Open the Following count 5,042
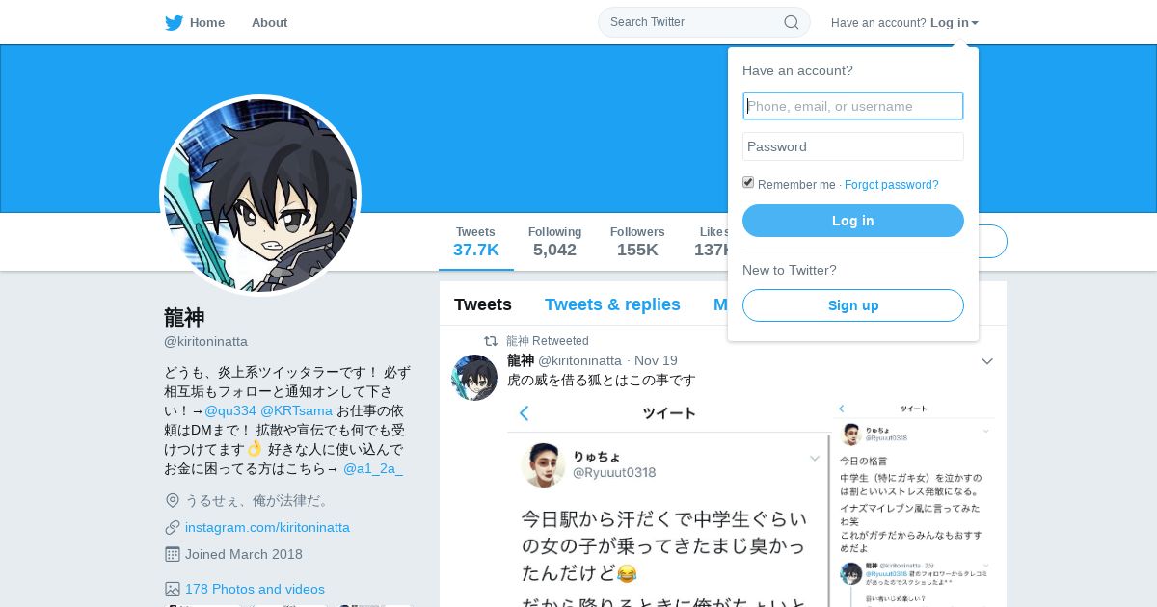The width and height of the screenshot is (1157, 607). point(554,242)
